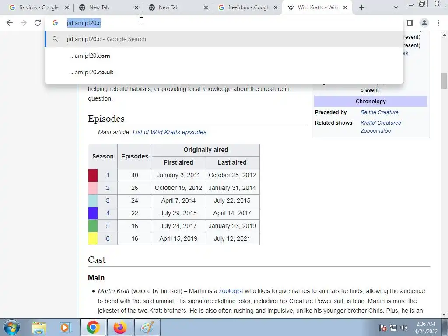
Task: Click the address bar text 'jaI amipl20.c'
Action: pos(84,23)
